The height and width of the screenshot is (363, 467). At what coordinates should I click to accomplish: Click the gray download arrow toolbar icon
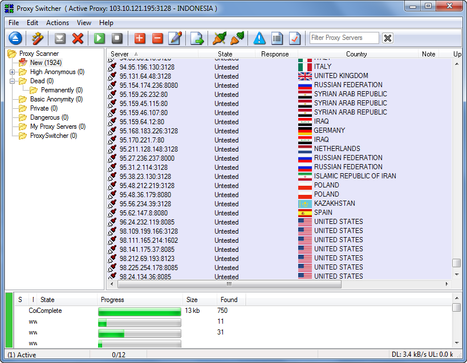point(60,38)
